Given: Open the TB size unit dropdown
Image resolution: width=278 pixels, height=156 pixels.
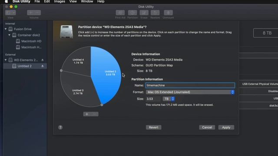Looking at the screenshot, I should pos(169,99).
